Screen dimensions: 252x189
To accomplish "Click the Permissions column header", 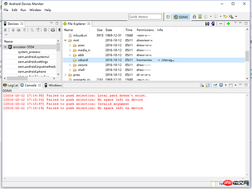I will click(x=145, y=30).
